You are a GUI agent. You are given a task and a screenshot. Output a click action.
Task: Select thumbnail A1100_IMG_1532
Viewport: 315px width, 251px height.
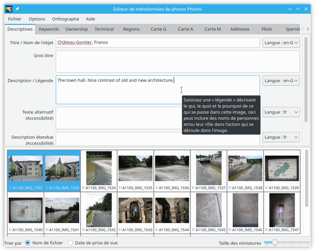coord(25,171)
